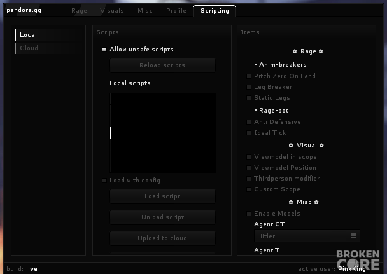
Task: Click inside the Local scripts list box
Action: click(162, 133)
